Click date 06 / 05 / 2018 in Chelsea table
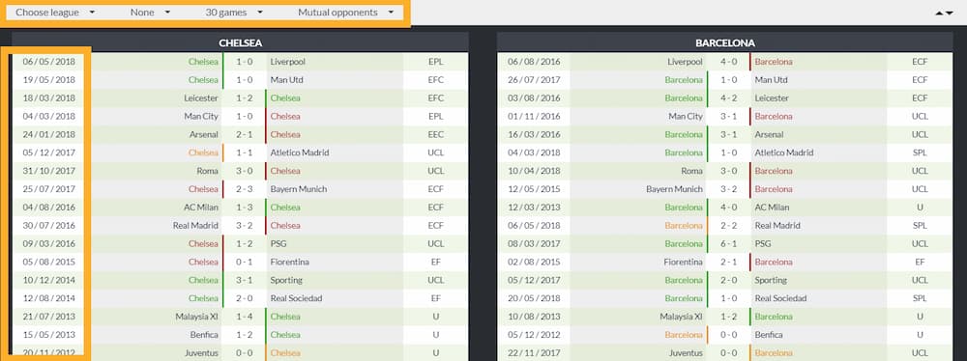 click(48, 62)
